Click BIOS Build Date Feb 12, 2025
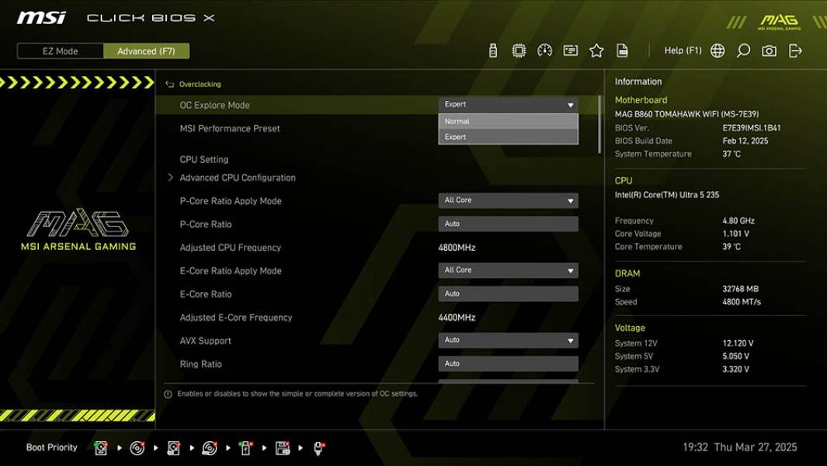This screenshot has height=466, width=827. coord(745,141)
